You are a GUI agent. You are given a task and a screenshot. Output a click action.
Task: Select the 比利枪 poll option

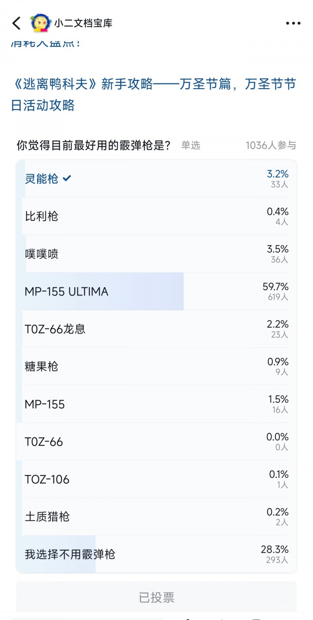tap(156, 217)
